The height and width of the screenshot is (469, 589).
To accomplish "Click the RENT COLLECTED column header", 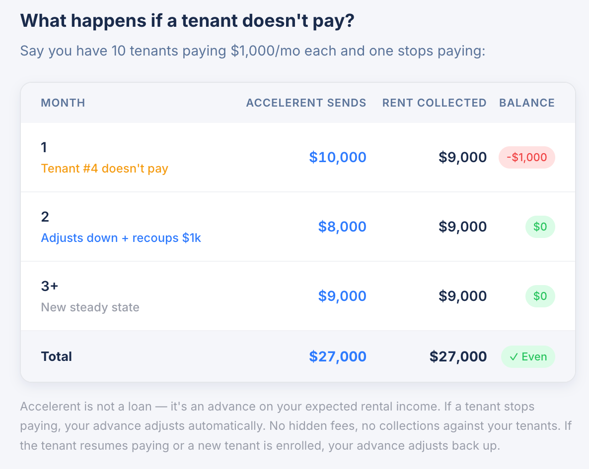I will coord(434,103).
